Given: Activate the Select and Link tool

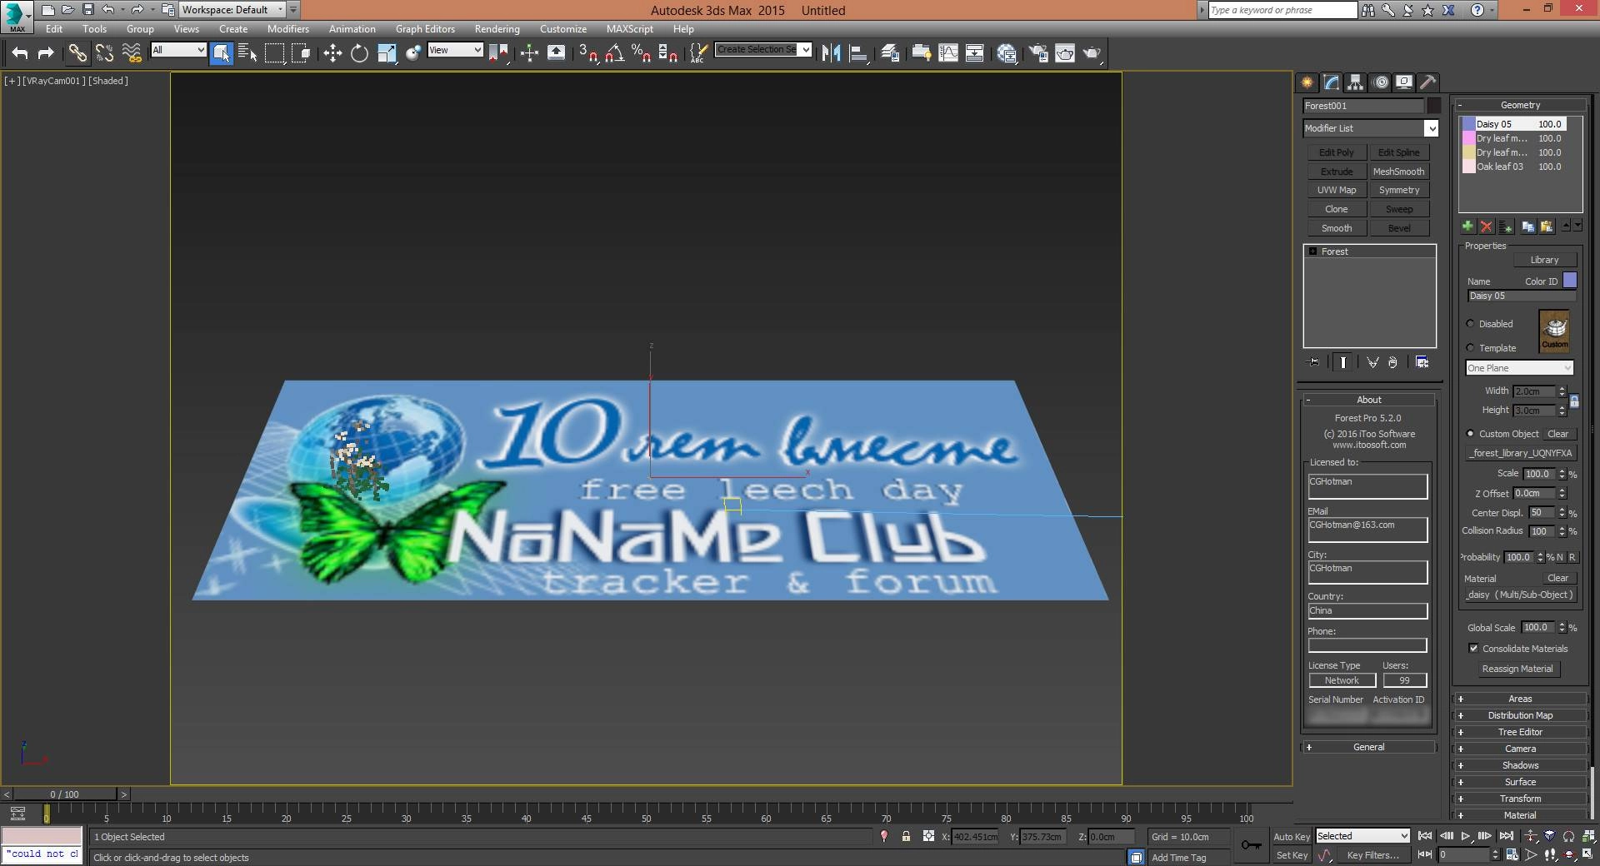Looking at the screenshot, I should (x=77, y=53).
